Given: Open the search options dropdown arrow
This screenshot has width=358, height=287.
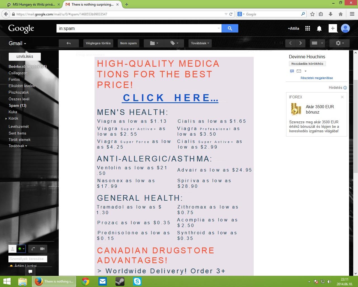Looking at the screenshot, I should [219, 28].
